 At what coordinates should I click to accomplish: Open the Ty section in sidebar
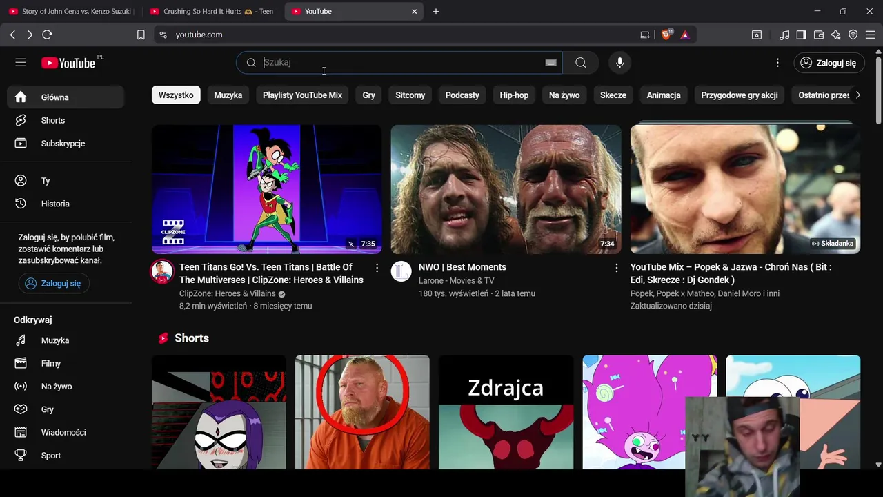pos(66,181)
